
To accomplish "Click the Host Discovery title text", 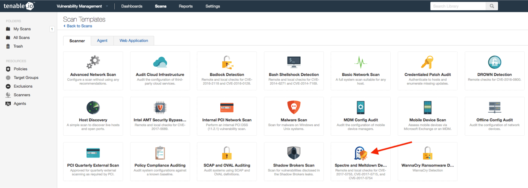I will pos(93,120).
